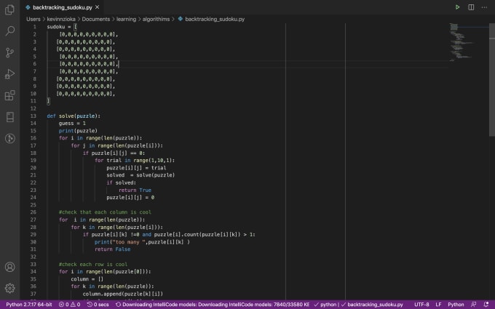Viewport: 495px width, 309px height.
Task: Open the Accounts menu icon
Action: point(9,267)
